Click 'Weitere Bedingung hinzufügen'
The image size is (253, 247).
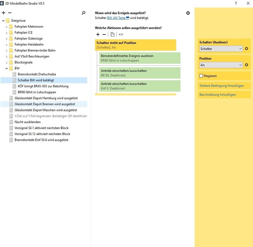click(x=222, y=86)
